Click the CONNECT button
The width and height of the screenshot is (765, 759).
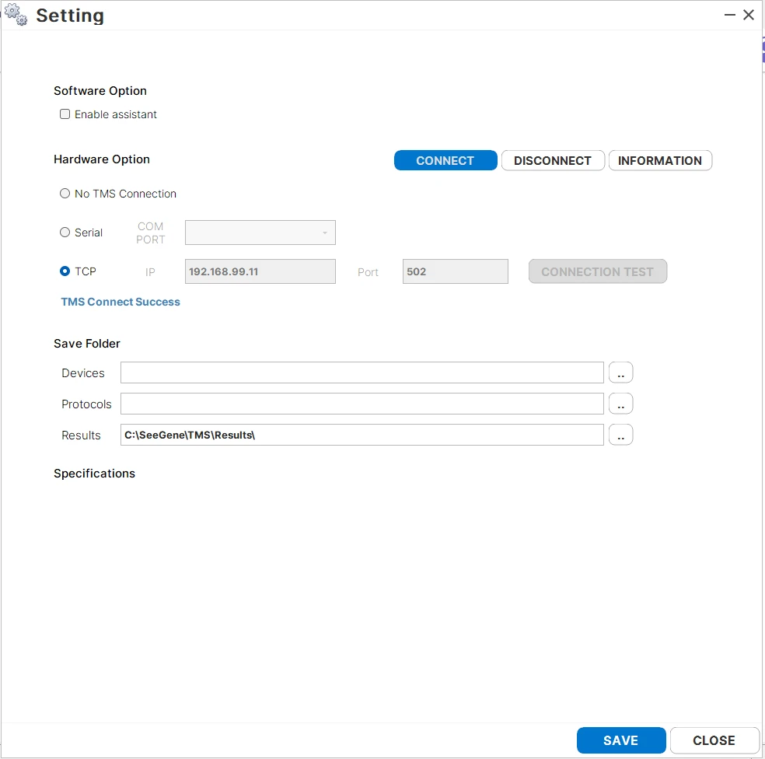tap(445, 160)
